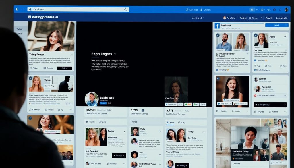Click the small square icon next to 3,715
This screenshot has width=294, height=168.
click(x=143, y=111)
